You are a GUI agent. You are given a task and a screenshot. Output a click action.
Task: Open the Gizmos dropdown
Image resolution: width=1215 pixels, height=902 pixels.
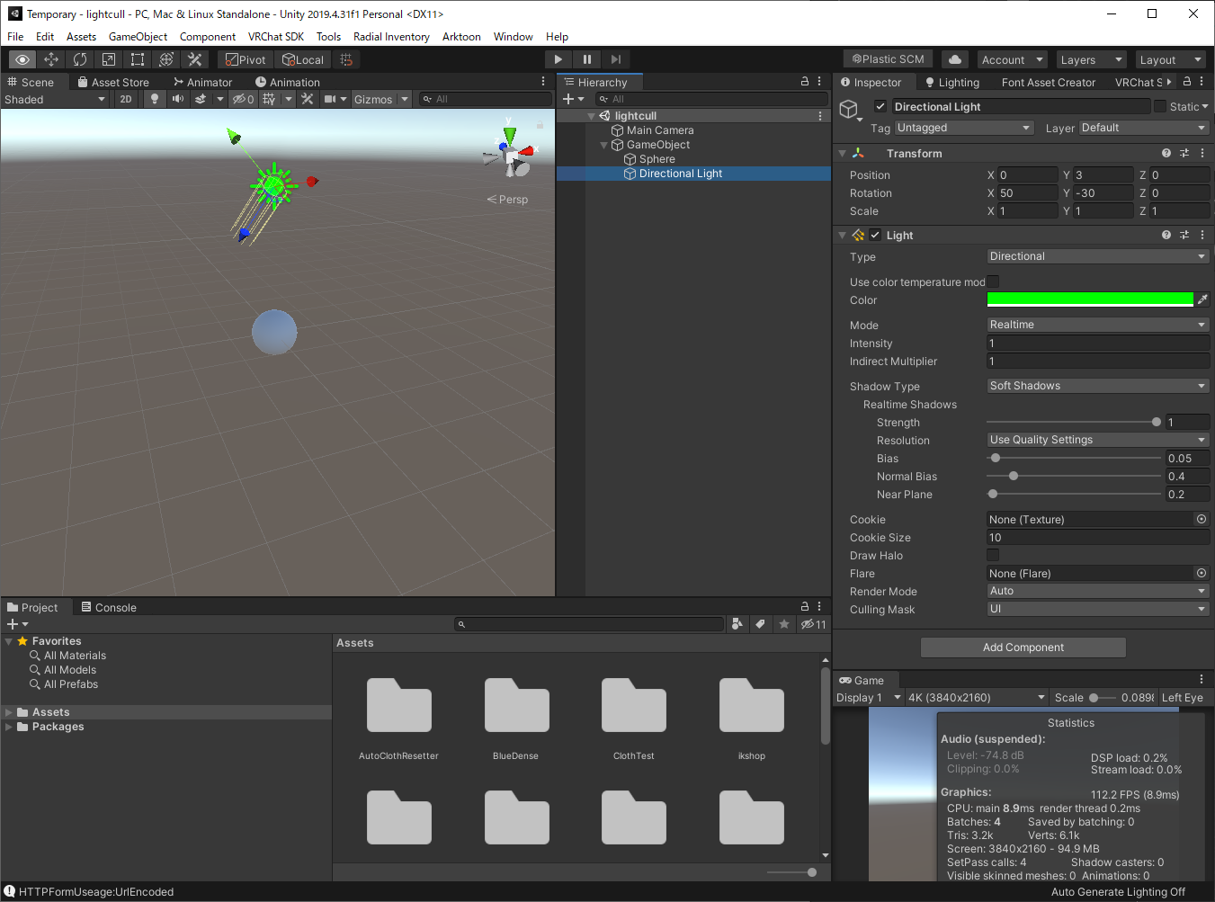tap(381, 99)
